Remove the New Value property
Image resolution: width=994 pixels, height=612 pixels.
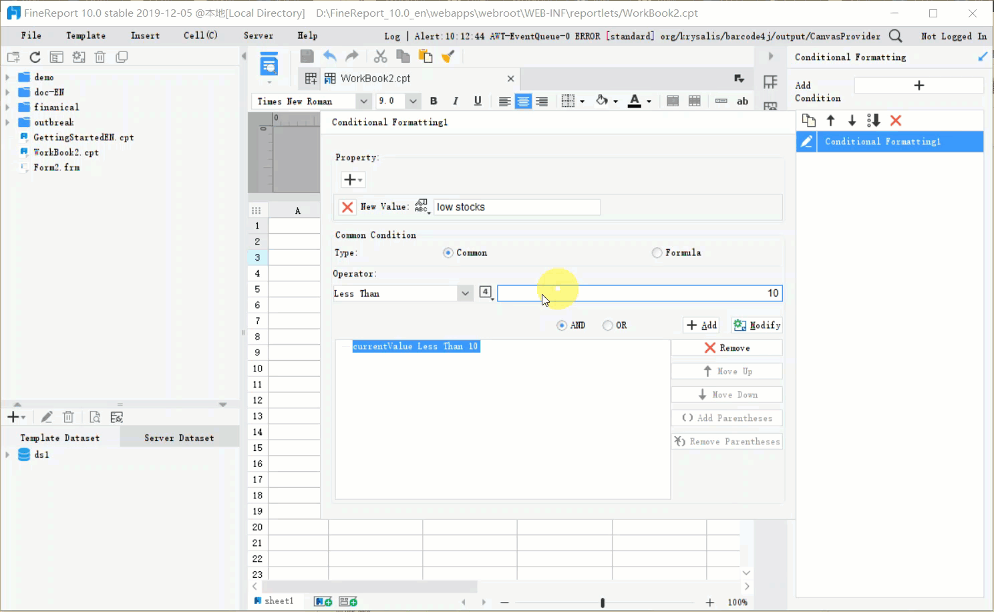coord(347,207)
